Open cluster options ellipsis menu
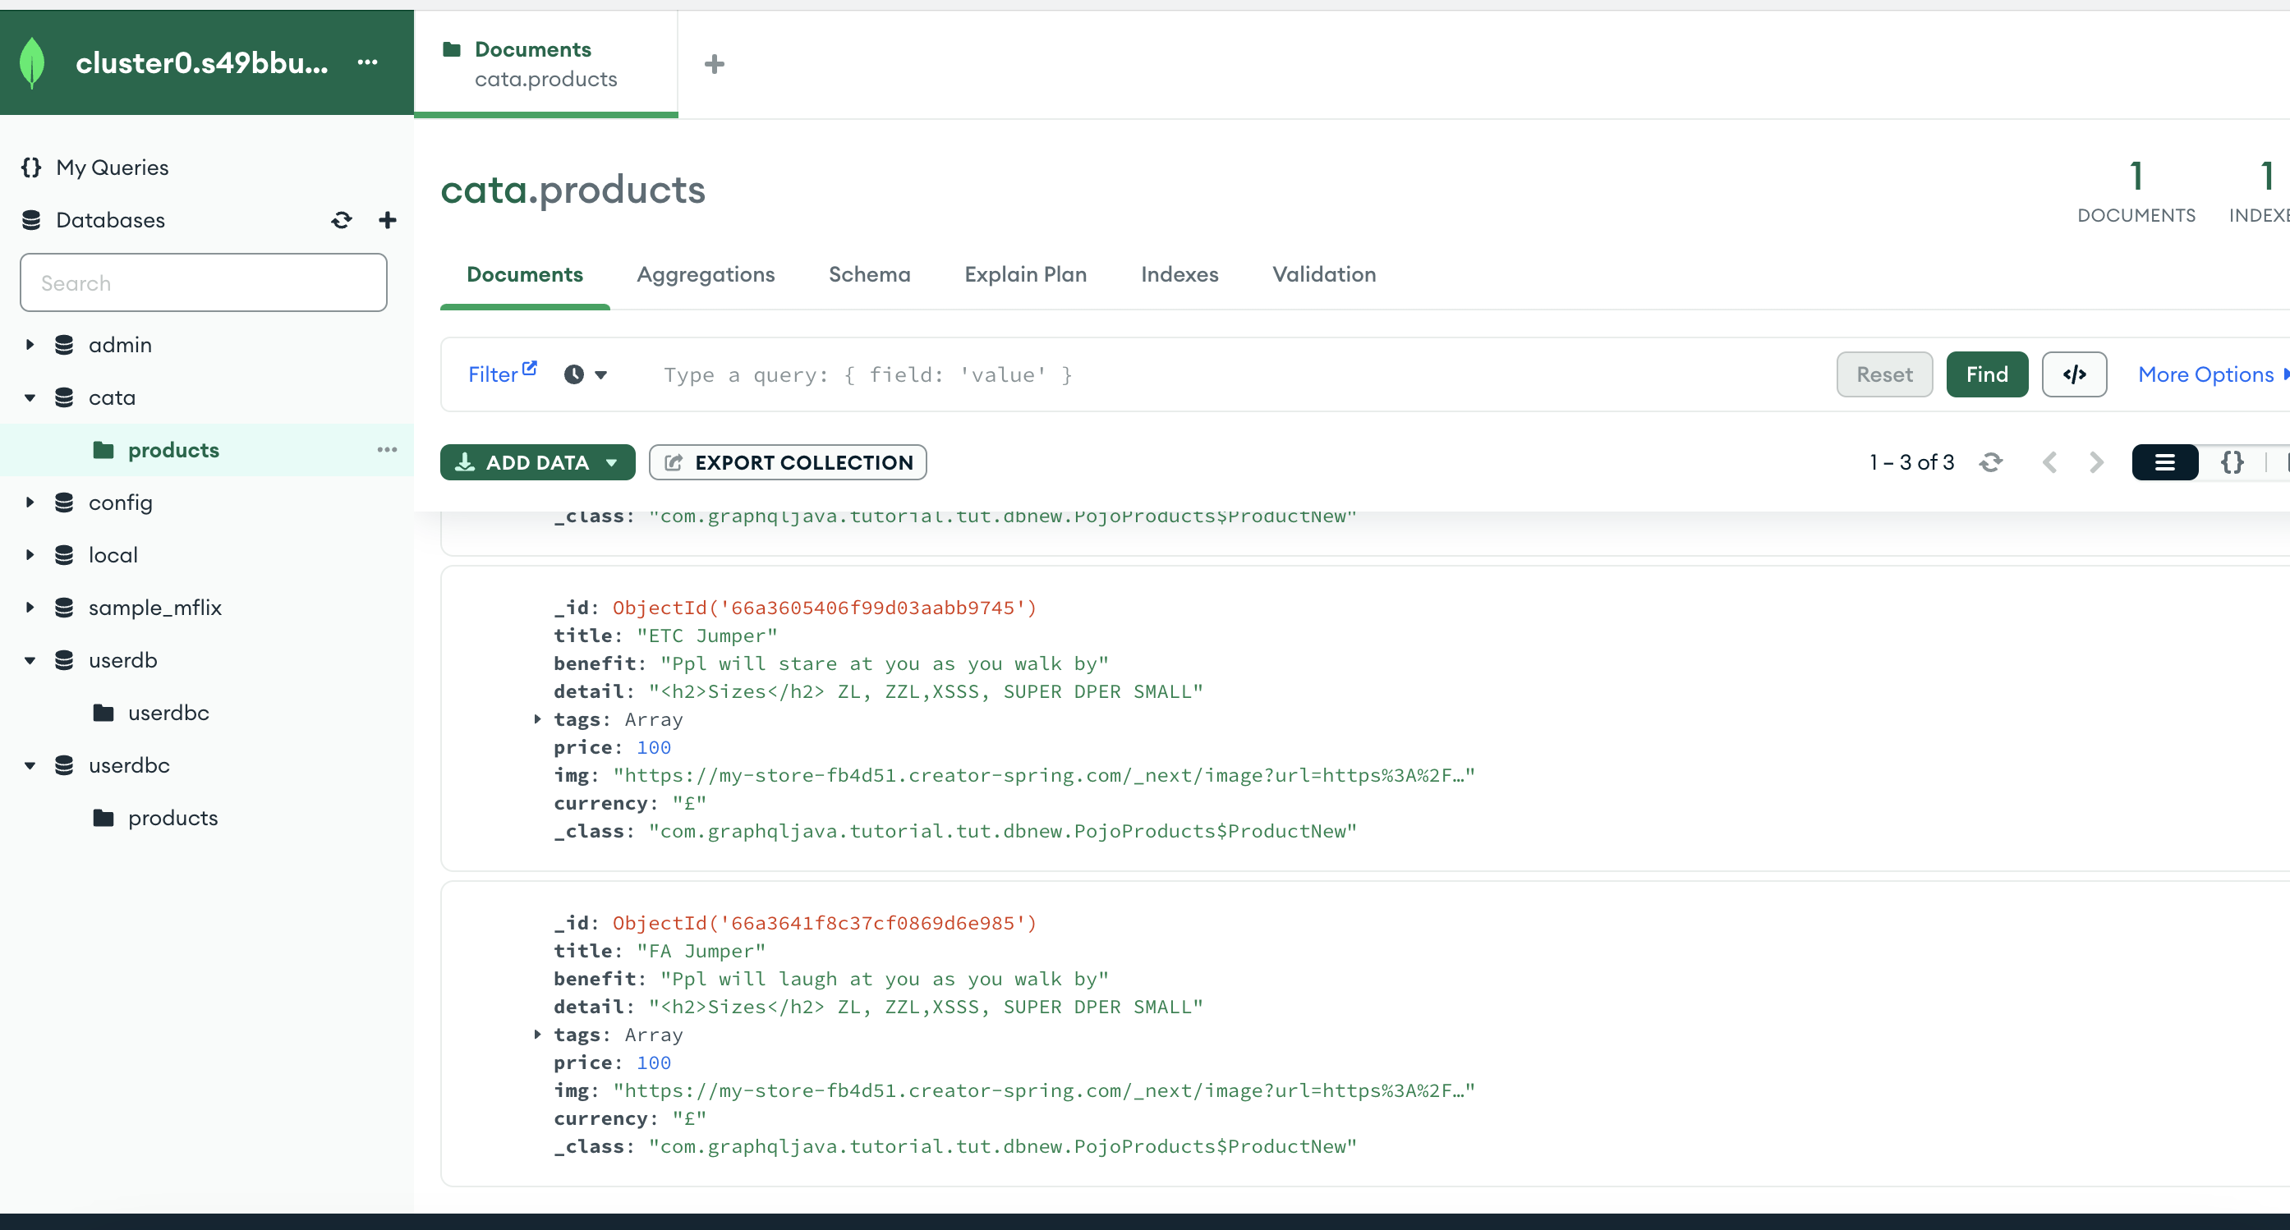This screenshot has width=2290, height=1230. coord(367,62)
